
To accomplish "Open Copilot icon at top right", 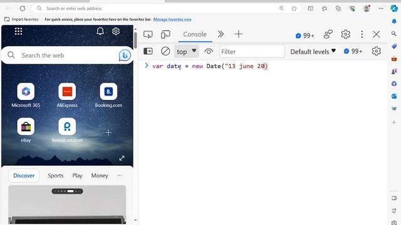I will 394,8.
